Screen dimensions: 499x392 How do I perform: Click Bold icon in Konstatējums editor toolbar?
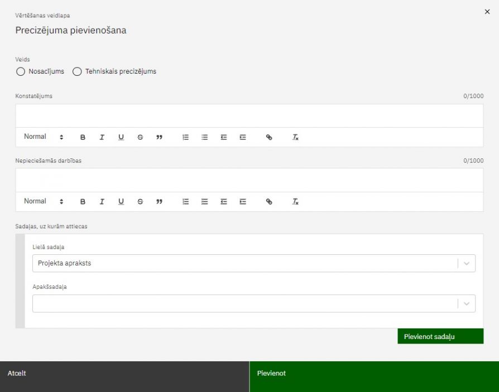click(x=83, y=137)
